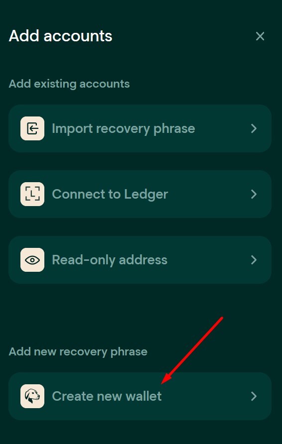Image resolution: width=282 pixels, height=444 pixels.
Task: Click the Ledger bracket logo icon
Action: 32,194
